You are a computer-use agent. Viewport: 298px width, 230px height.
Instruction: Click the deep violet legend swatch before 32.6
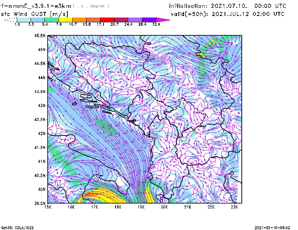pyautogui.click(x=149, y=20)
